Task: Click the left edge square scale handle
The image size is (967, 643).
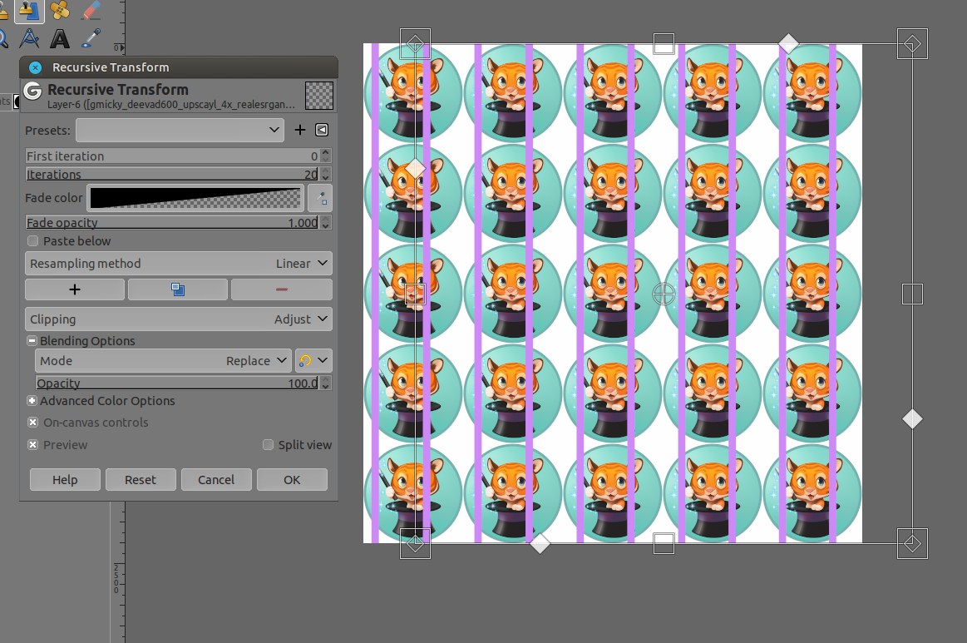Action: pyautogui.click(x=415, y=294)
